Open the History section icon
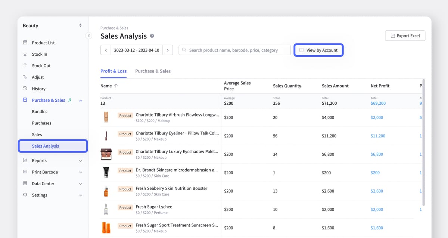This screenshot has width=448, height=238. point(24,89)
